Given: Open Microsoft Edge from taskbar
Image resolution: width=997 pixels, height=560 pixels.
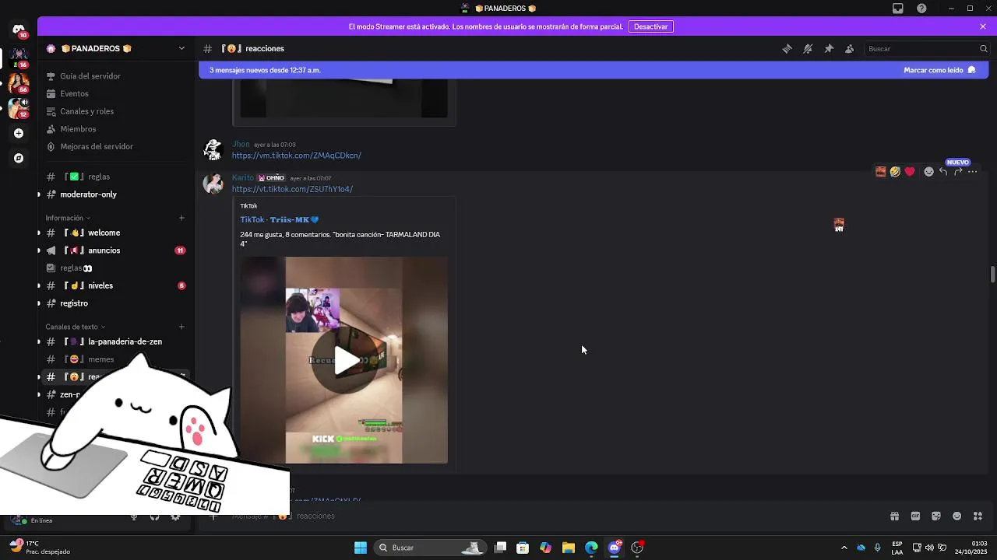Looking at the screenshot, I should [591, 548].
